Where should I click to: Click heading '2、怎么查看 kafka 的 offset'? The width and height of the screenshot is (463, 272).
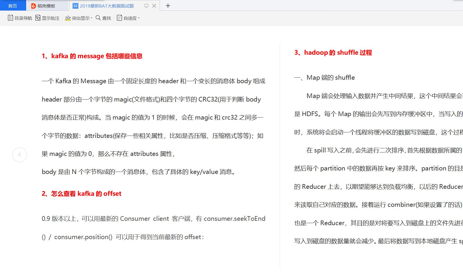82,194
